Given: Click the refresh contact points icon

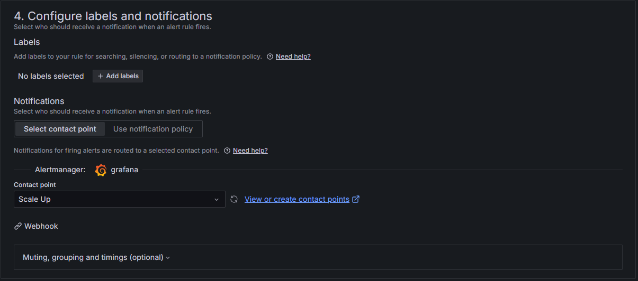Looking at the screenshot, I should pos(235,199).
